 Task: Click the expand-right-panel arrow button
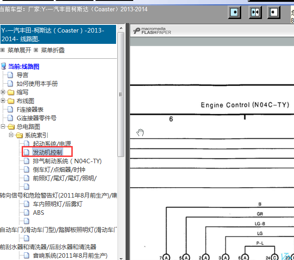[234, 12]
